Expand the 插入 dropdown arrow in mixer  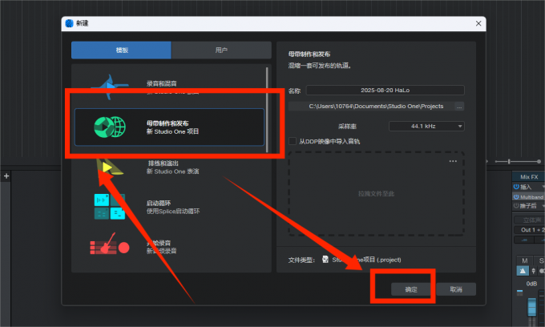coord(543,187)
